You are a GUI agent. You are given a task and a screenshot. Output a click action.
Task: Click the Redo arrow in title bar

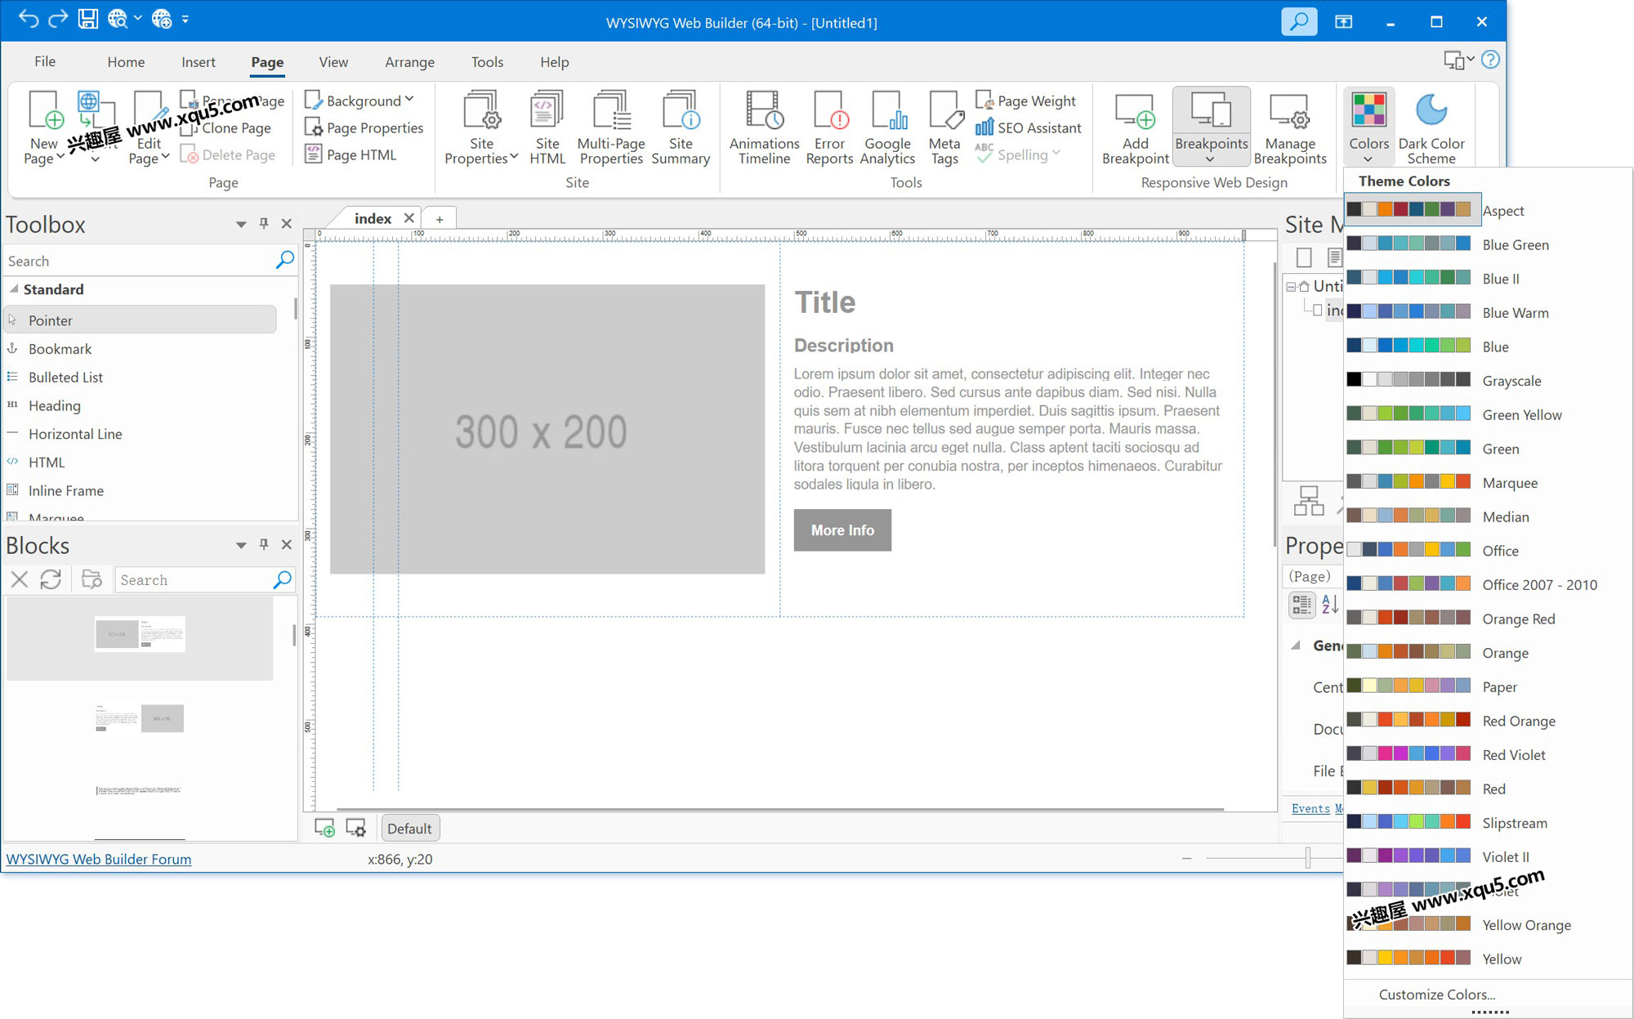click(58, 19)
